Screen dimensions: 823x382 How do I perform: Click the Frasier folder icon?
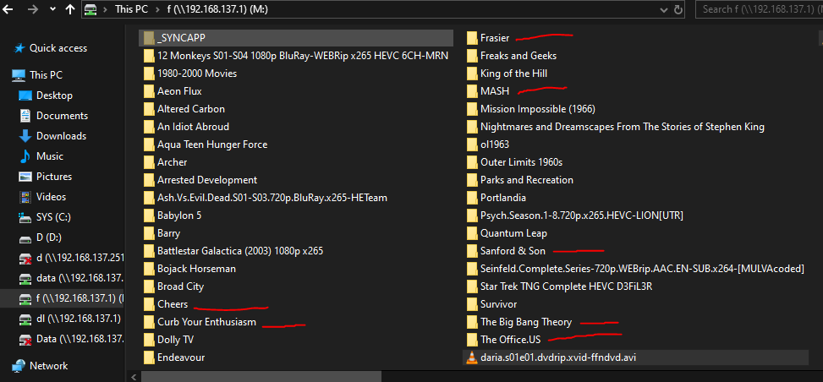click(x=472, y=38)
